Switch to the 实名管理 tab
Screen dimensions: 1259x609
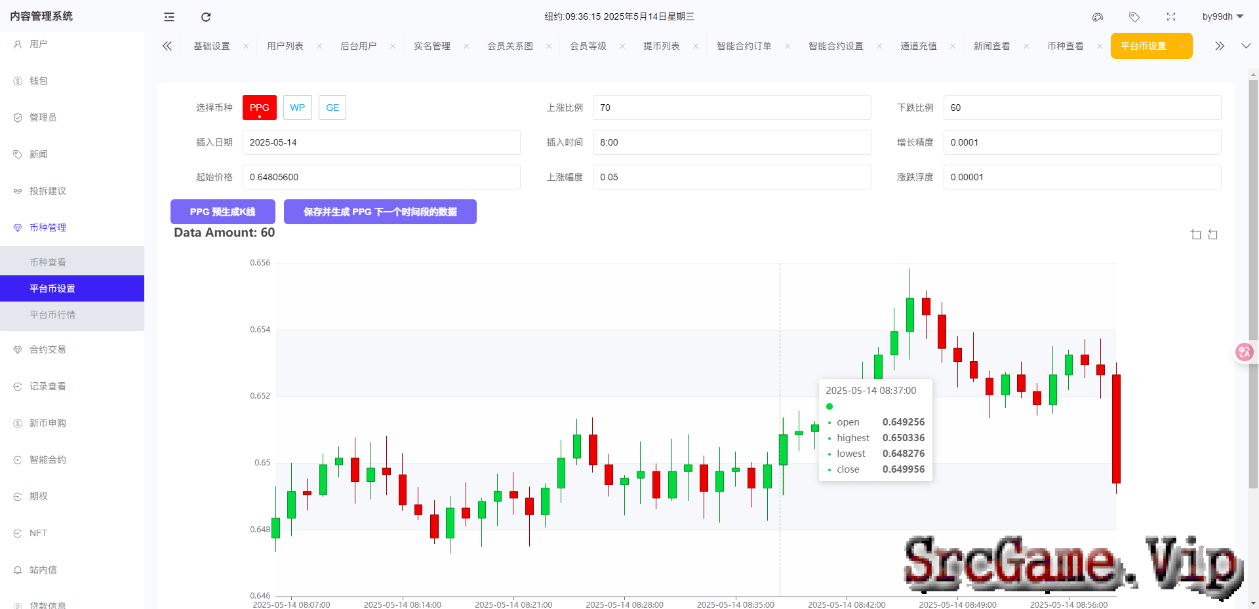pyautogui.click(x=432, y=46)
